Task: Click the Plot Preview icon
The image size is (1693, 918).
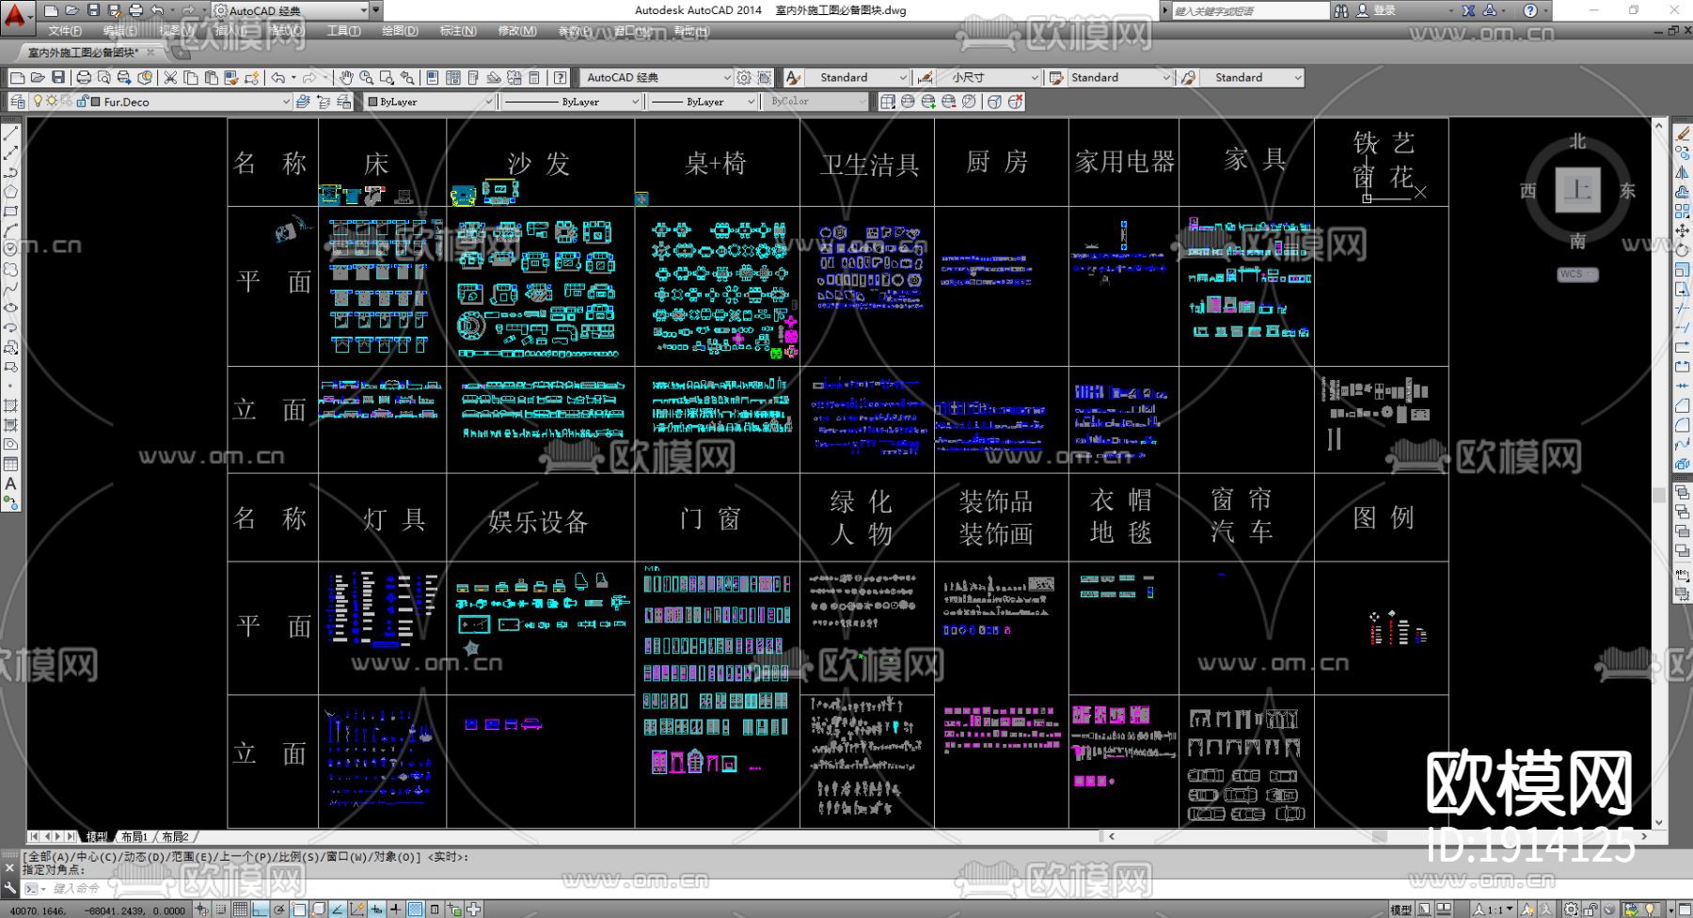Action: [103, 77]
